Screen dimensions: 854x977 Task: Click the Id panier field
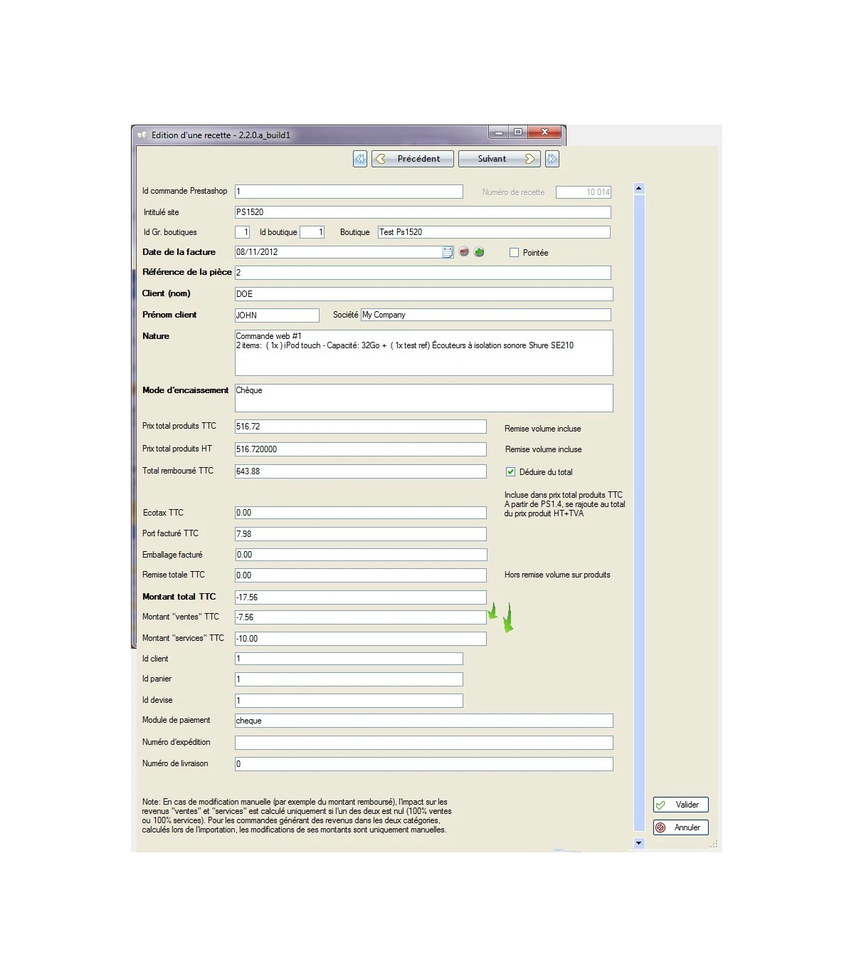pos(349,679)
